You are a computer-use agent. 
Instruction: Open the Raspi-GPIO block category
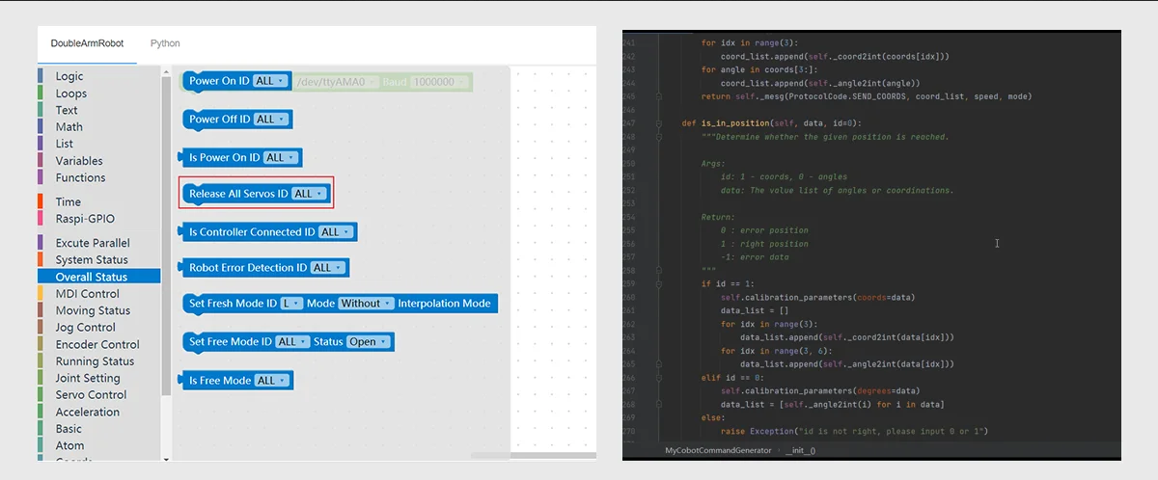(x=84, y=219)
